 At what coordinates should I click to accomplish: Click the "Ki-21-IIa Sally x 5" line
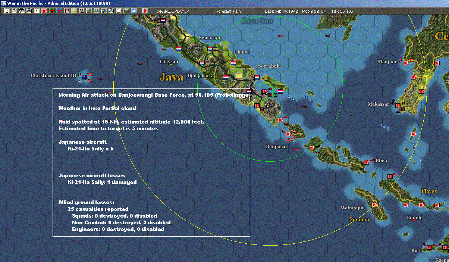[90, 149]
